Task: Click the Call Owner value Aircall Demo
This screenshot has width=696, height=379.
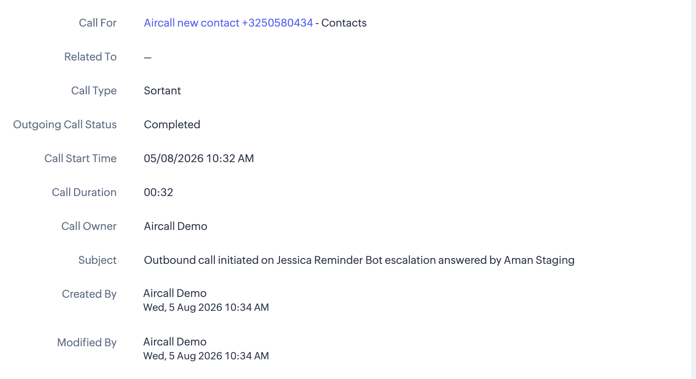Action: [x=176, y=226]
